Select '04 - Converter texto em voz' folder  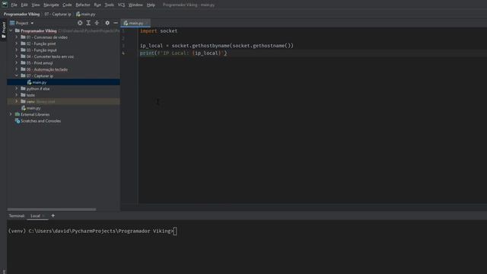coord(50,56)
